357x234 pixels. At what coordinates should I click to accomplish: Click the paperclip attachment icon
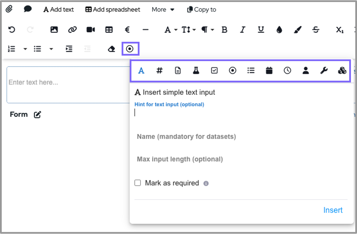pos(9,9)
